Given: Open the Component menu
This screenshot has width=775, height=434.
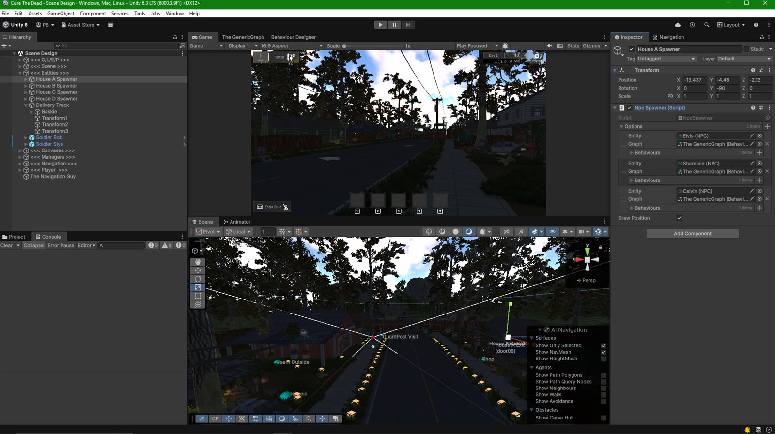Looking at the screenshot, I should pyautogui.click(x=93, y=14).
